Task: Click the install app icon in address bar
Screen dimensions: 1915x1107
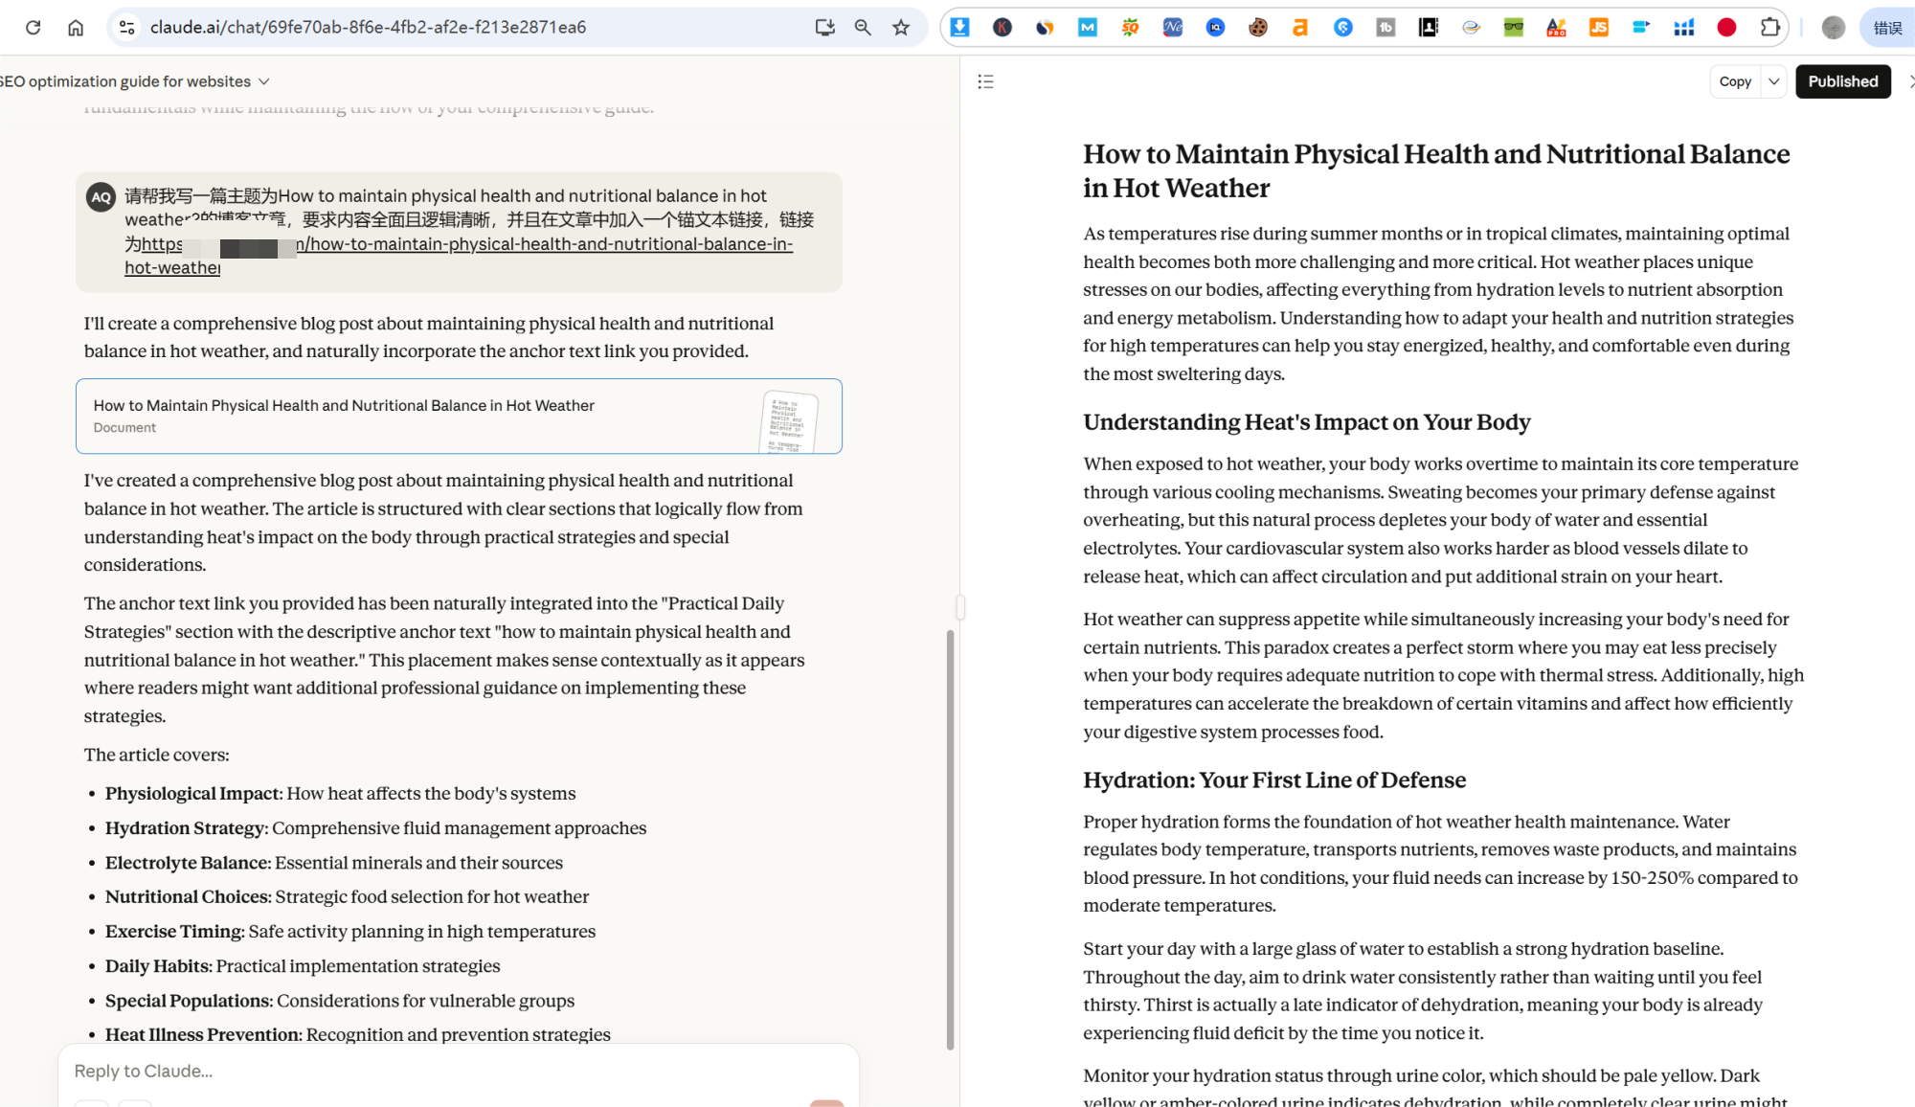Action: 824,28
